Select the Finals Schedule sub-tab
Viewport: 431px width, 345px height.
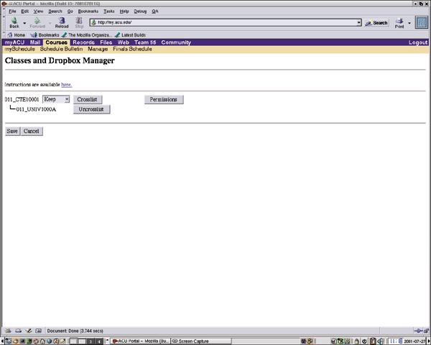(132, 49)
